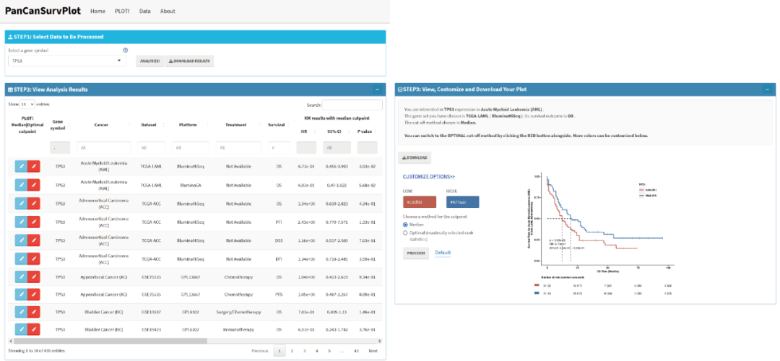Viewport: 780px width, 361px height.
Task: Click the Treatment column filter field
Action: pos(239,148)
